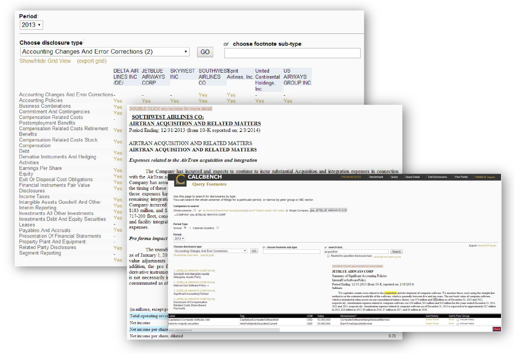The width and height of the screenshot is (514, 354).
Task: Click the export grid link in back window
Action: click(x=92, y=61)
